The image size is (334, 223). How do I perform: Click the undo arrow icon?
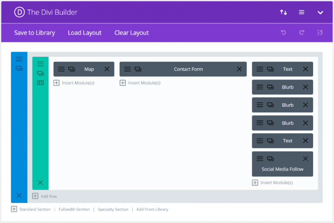(x=284, y=33)
